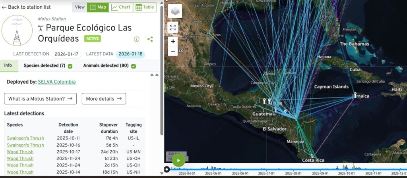Click the antenna tower station image
407x178 pixels.
click(17, 31)
